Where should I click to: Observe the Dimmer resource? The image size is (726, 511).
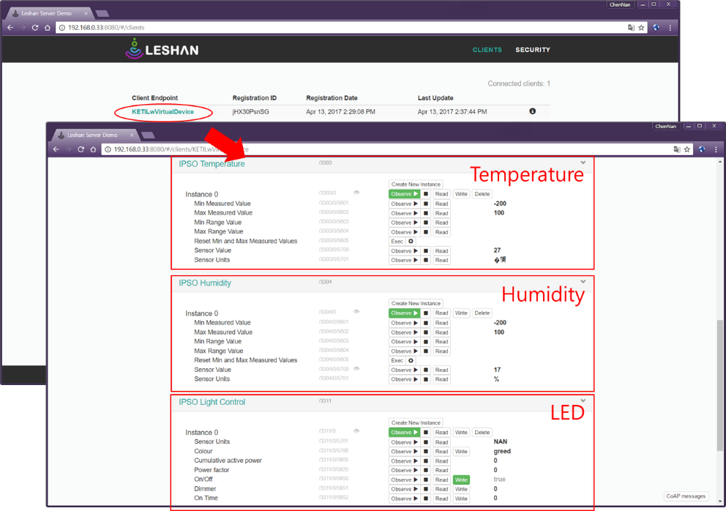pyautogui.click(x=404, y=489)
